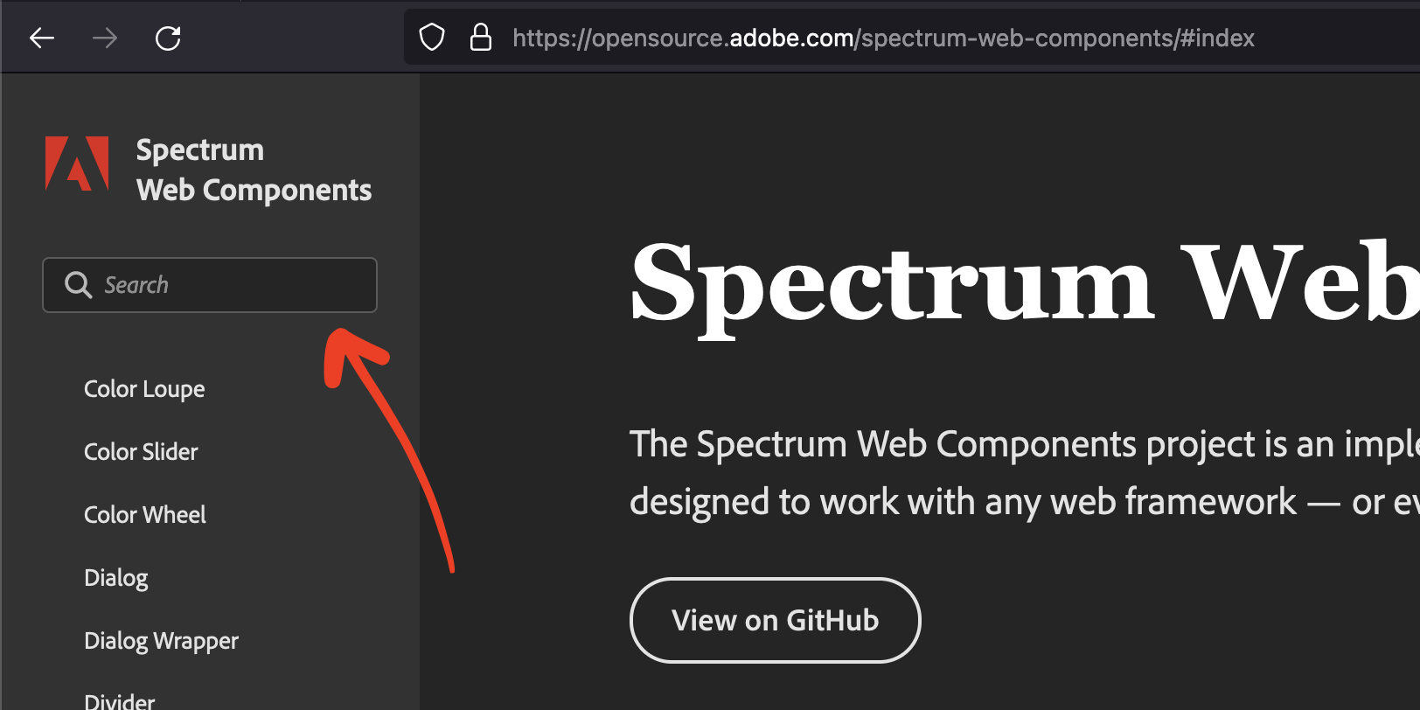
Task: Reload the page using the refresh icon
Action: [x=168, y=38]
